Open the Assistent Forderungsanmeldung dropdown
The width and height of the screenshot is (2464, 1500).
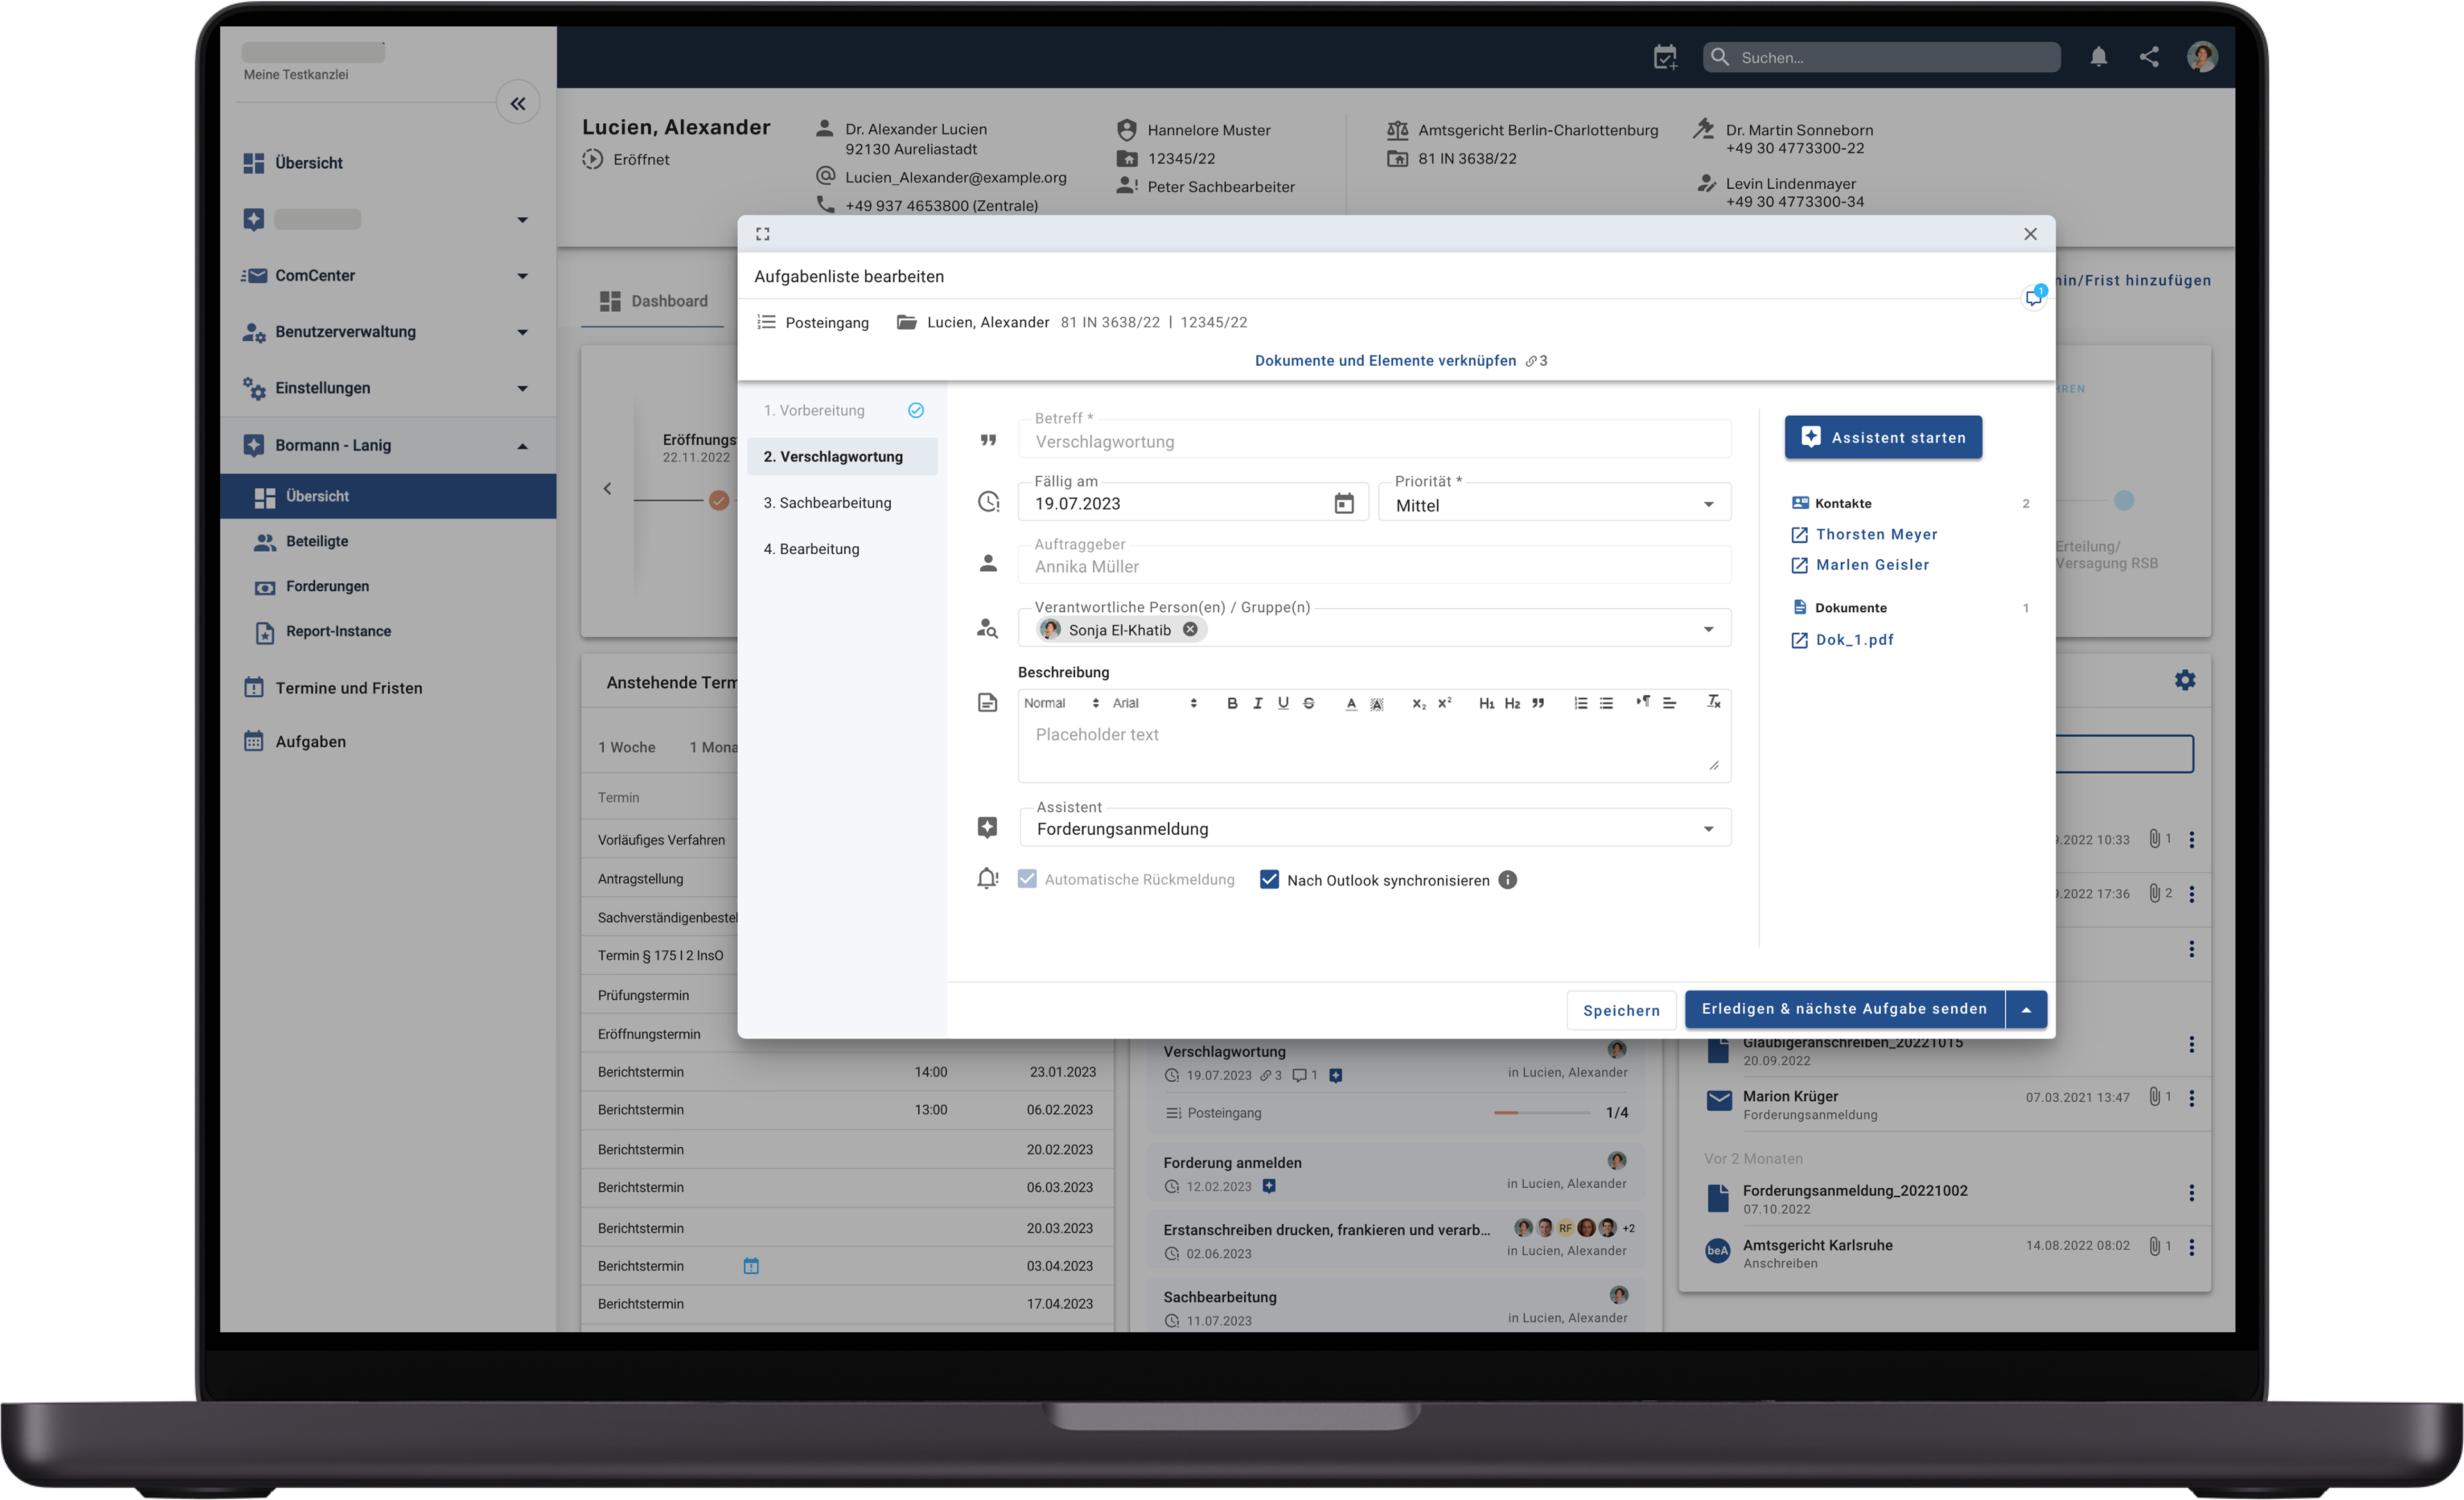coord(1708,828)
